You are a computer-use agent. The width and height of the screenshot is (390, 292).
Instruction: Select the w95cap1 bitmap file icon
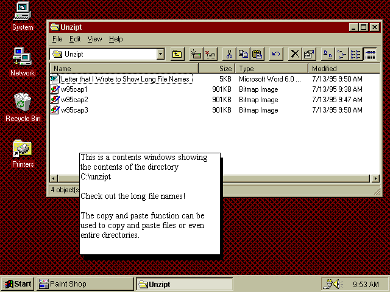[x=55, y=89]
